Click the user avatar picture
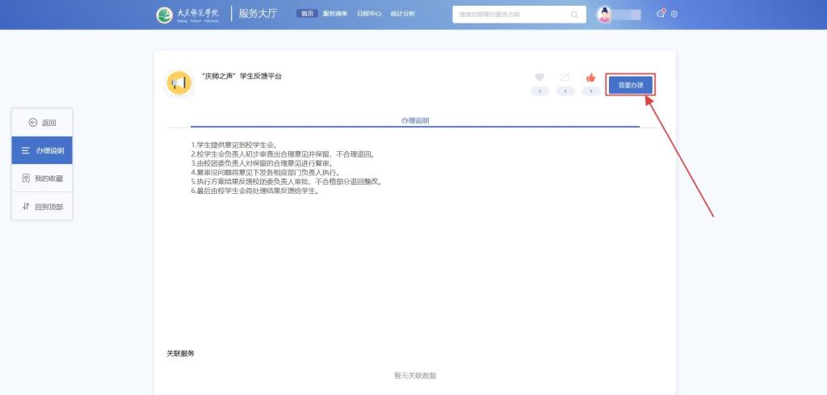 click(604, 15)
